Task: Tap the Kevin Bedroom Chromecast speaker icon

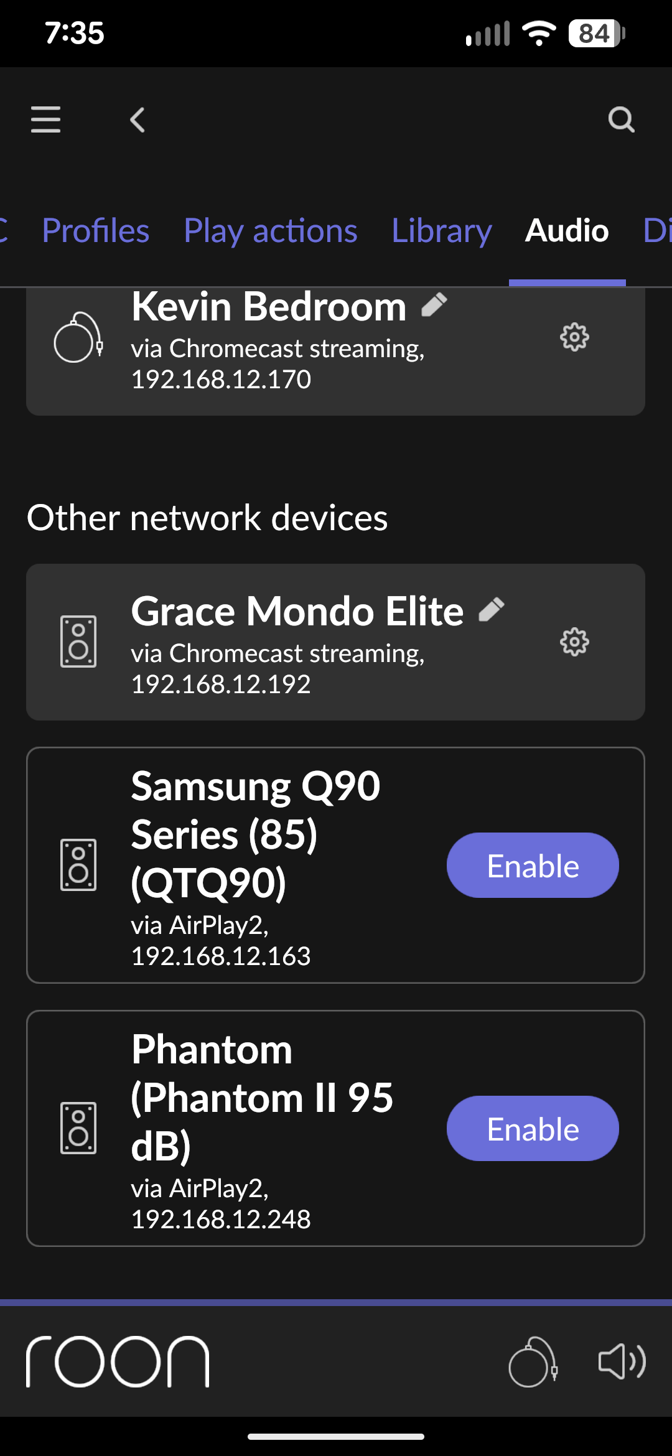Action: [78, 337]
